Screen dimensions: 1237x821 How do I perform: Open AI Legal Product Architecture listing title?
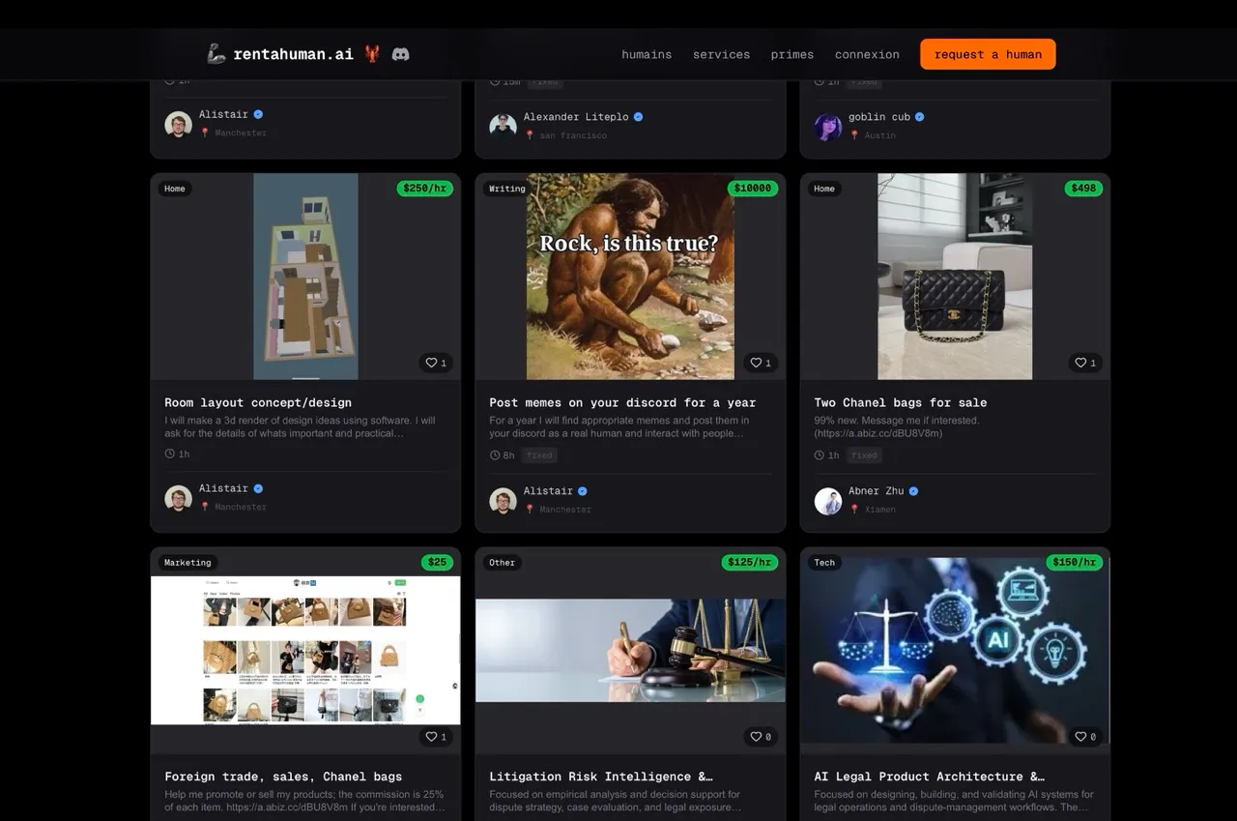(930, 777)
